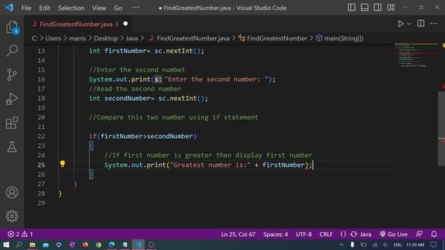The image size is (445, 250).
Task: Show more menu items ellipsis
Action: (136, 8)
